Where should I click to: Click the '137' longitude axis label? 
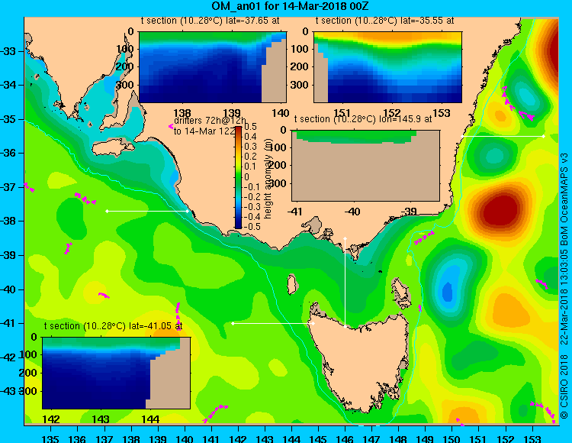[x=104, y=438]
